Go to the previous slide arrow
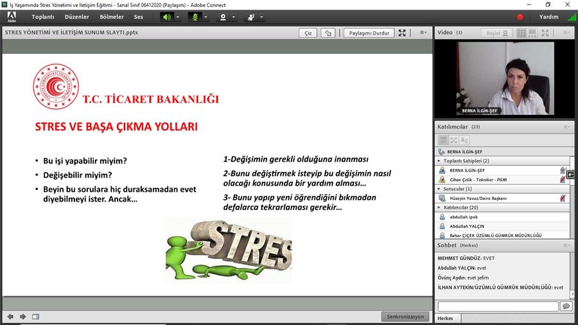578x325 pixels. tap(10, 316)
